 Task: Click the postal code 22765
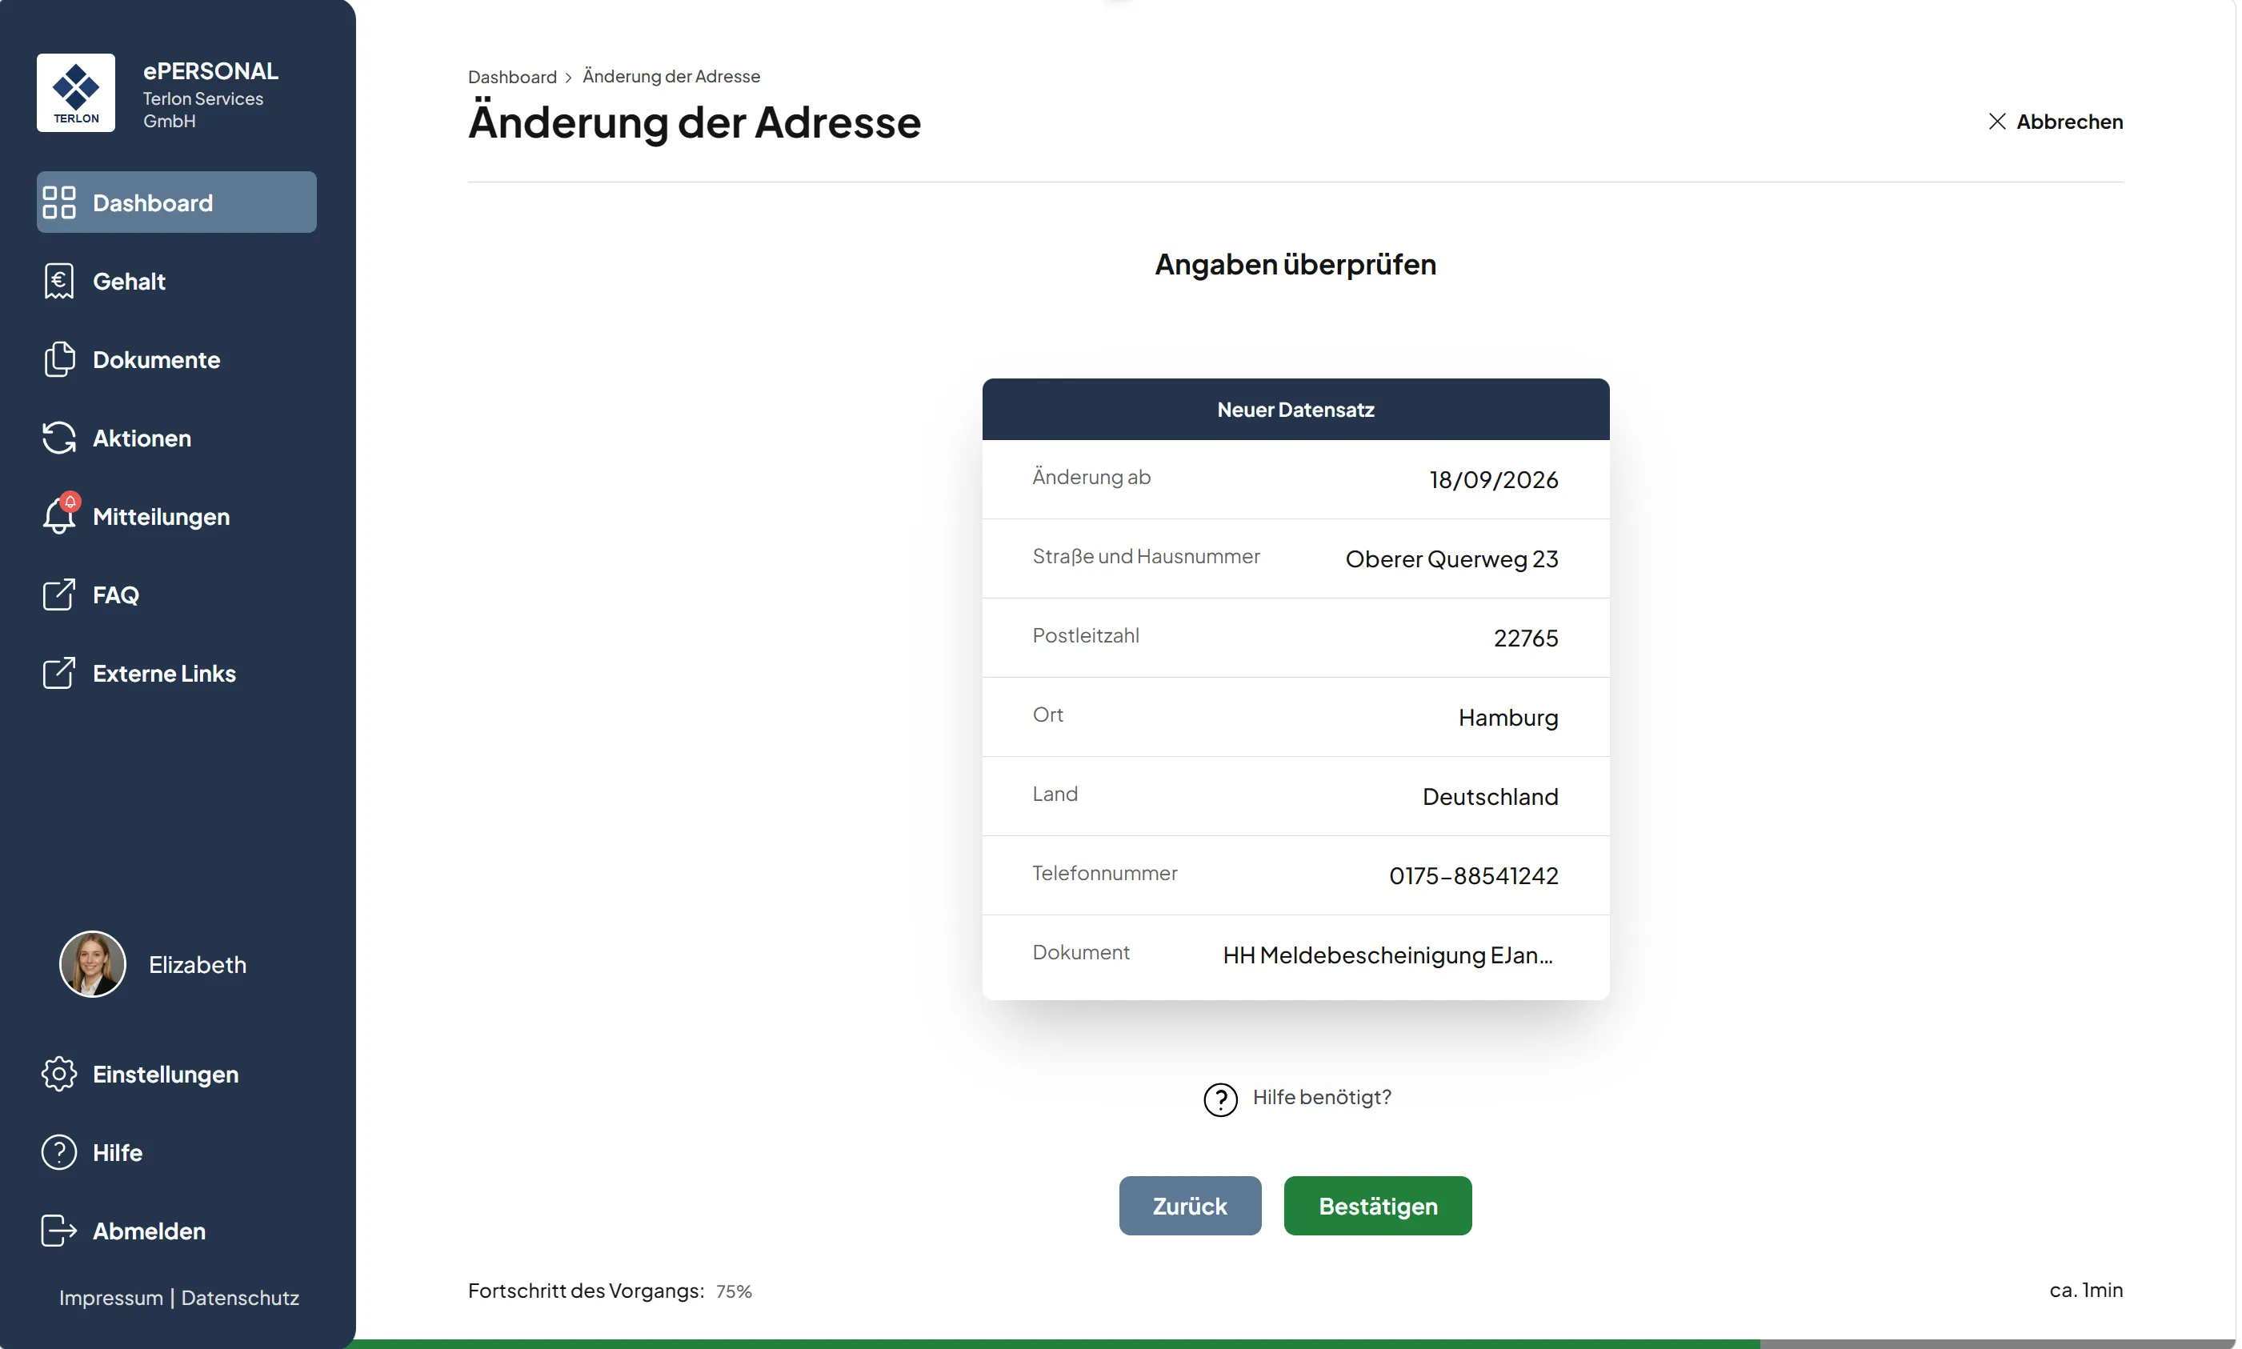1525,637
